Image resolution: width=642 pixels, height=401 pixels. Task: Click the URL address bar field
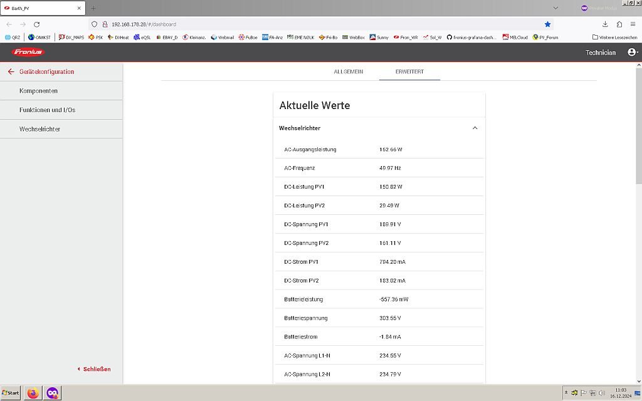coord(313,24)
